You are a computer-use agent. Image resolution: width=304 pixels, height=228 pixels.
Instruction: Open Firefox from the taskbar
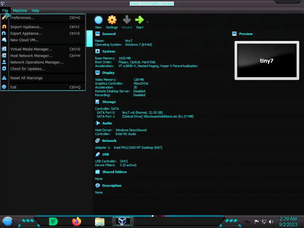click(x=77, y=221)
